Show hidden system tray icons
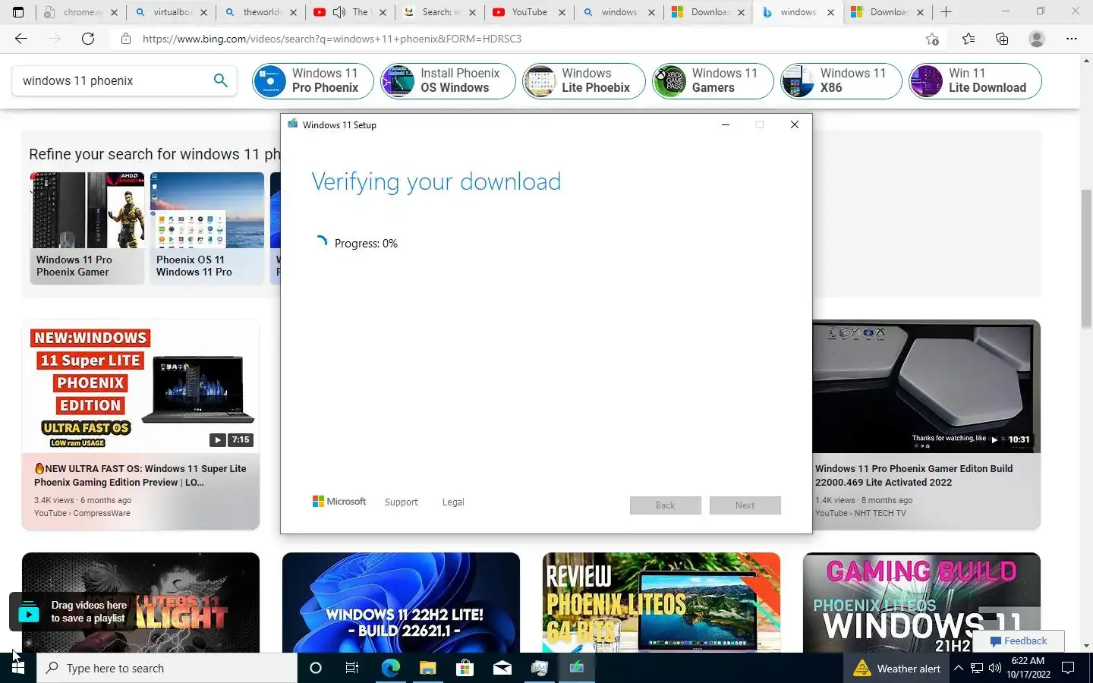Image resolution: width=1093 pixels, height=683 pixels. click(x=958, y=669)
